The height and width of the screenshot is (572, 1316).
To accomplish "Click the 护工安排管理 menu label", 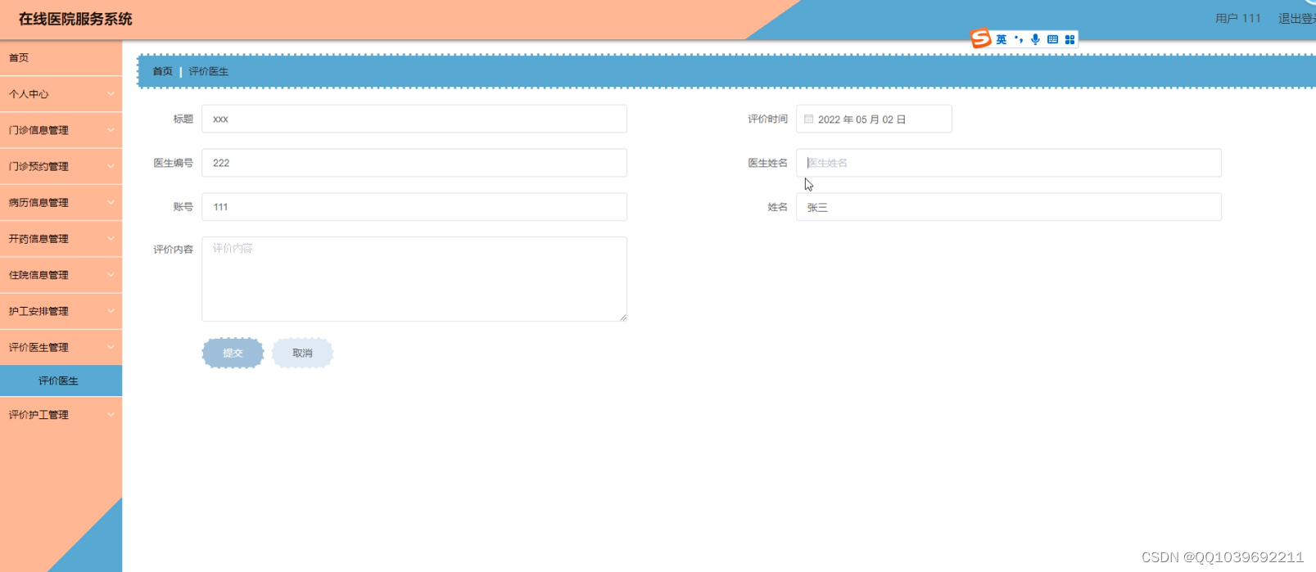I will pos(38,311).
